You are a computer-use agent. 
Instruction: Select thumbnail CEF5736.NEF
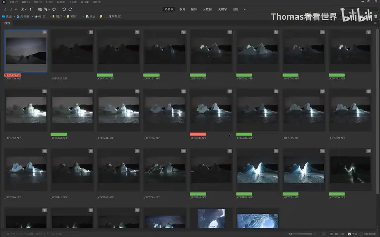tap(211, 110)
